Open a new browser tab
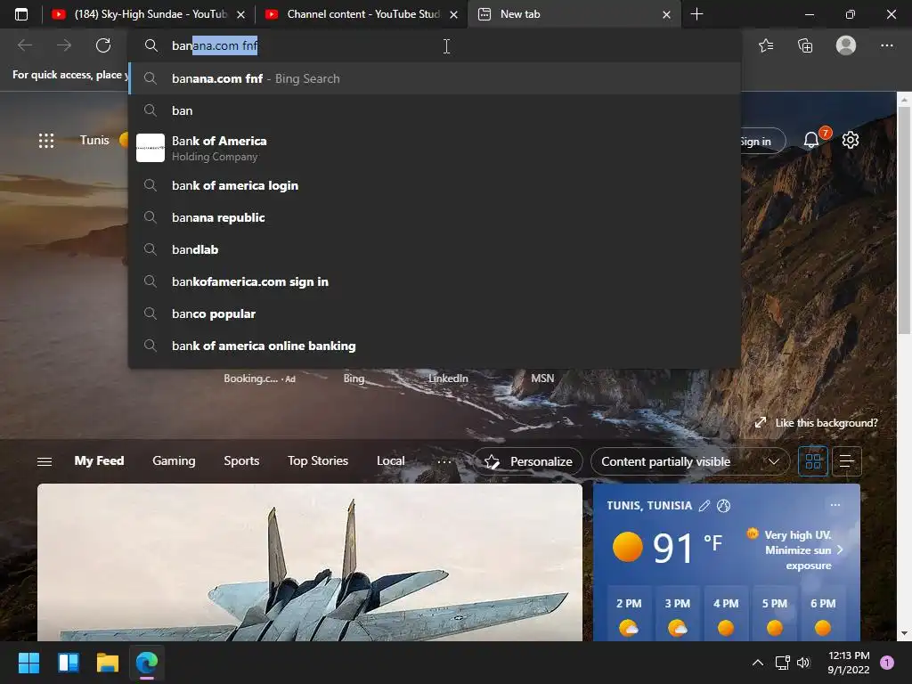Screen dimensions: 912x684 [696, 14]
